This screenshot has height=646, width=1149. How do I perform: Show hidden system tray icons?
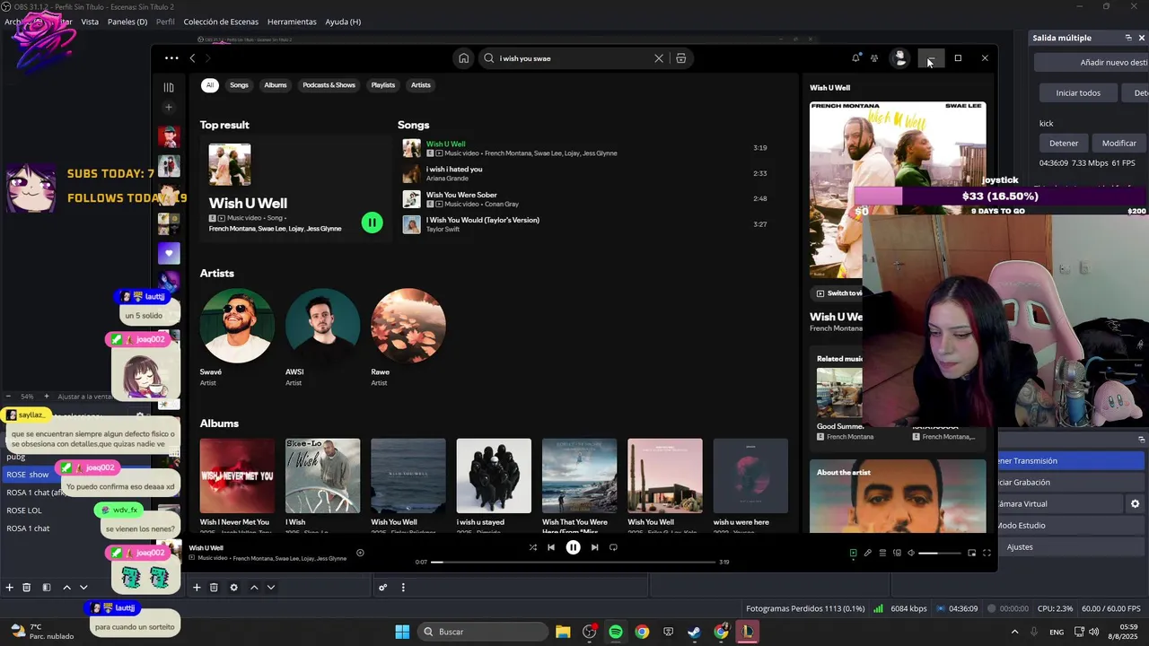[x=1014, y=632]
